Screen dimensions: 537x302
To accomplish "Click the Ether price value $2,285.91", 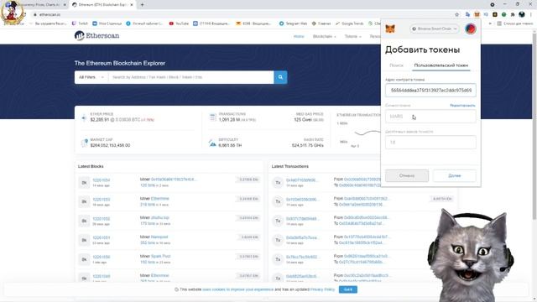I will tap(100, 120).
